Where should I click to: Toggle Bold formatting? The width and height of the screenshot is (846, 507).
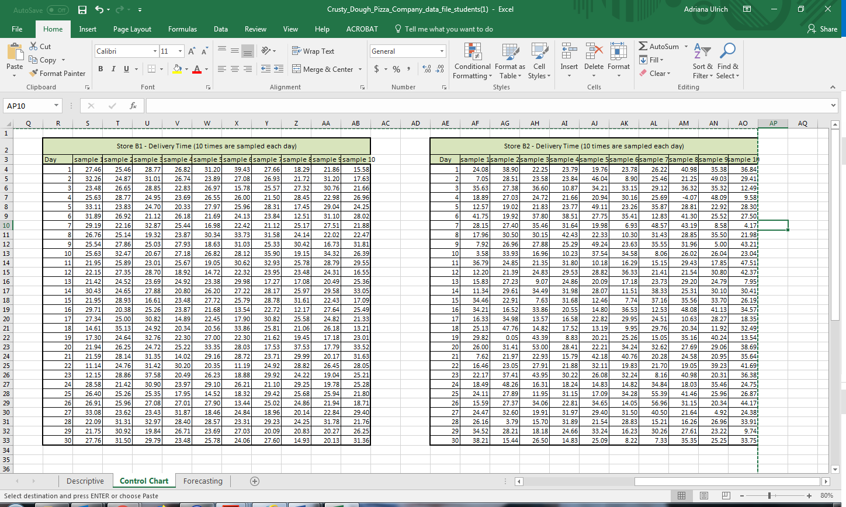coord(100,69)
